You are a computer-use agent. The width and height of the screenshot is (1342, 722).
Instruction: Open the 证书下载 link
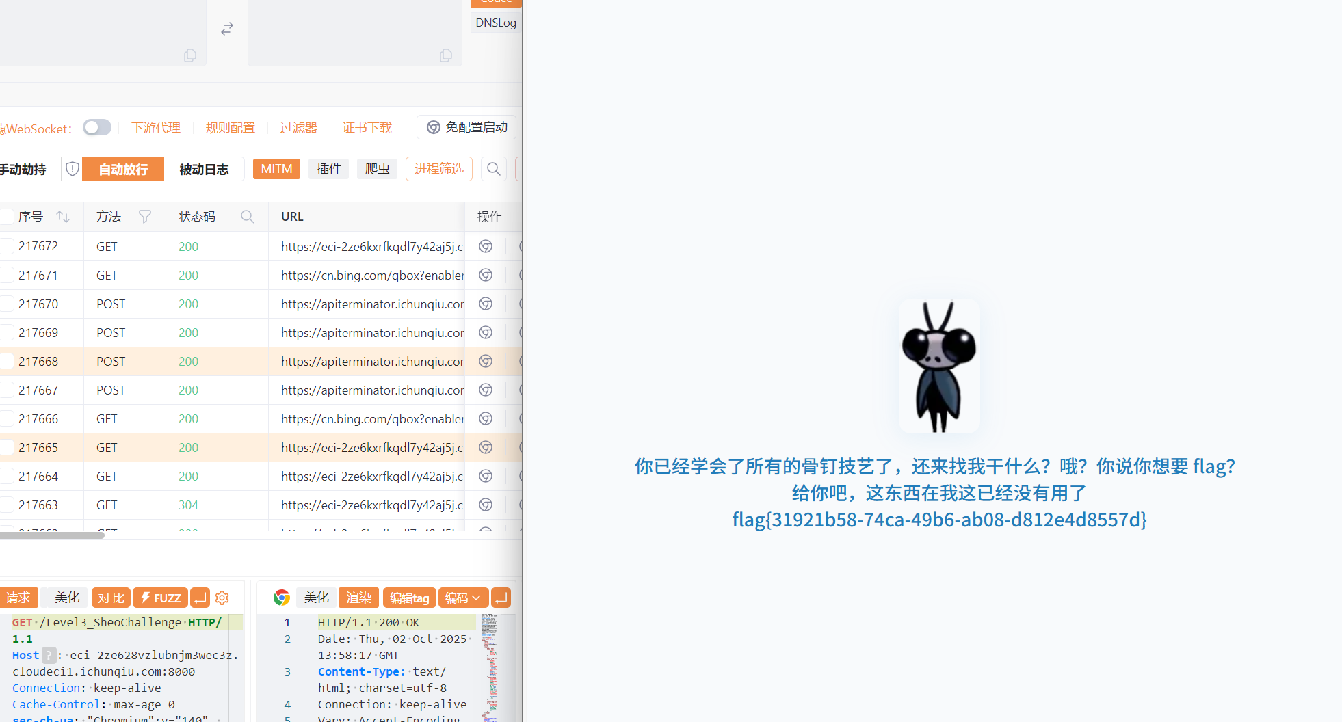point(367,128)
